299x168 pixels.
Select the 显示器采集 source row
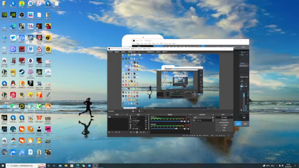(x=139, y=121)
